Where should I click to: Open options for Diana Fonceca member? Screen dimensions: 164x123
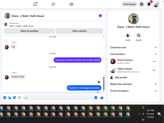point(154,61)
